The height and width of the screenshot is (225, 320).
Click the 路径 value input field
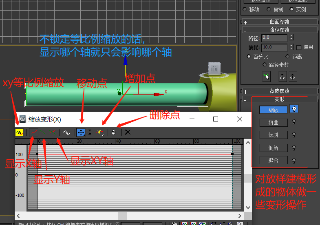[274, 37]
